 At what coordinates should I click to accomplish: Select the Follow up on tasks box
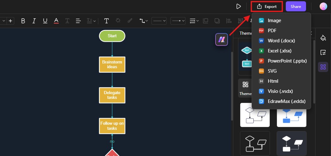[112, 126]
